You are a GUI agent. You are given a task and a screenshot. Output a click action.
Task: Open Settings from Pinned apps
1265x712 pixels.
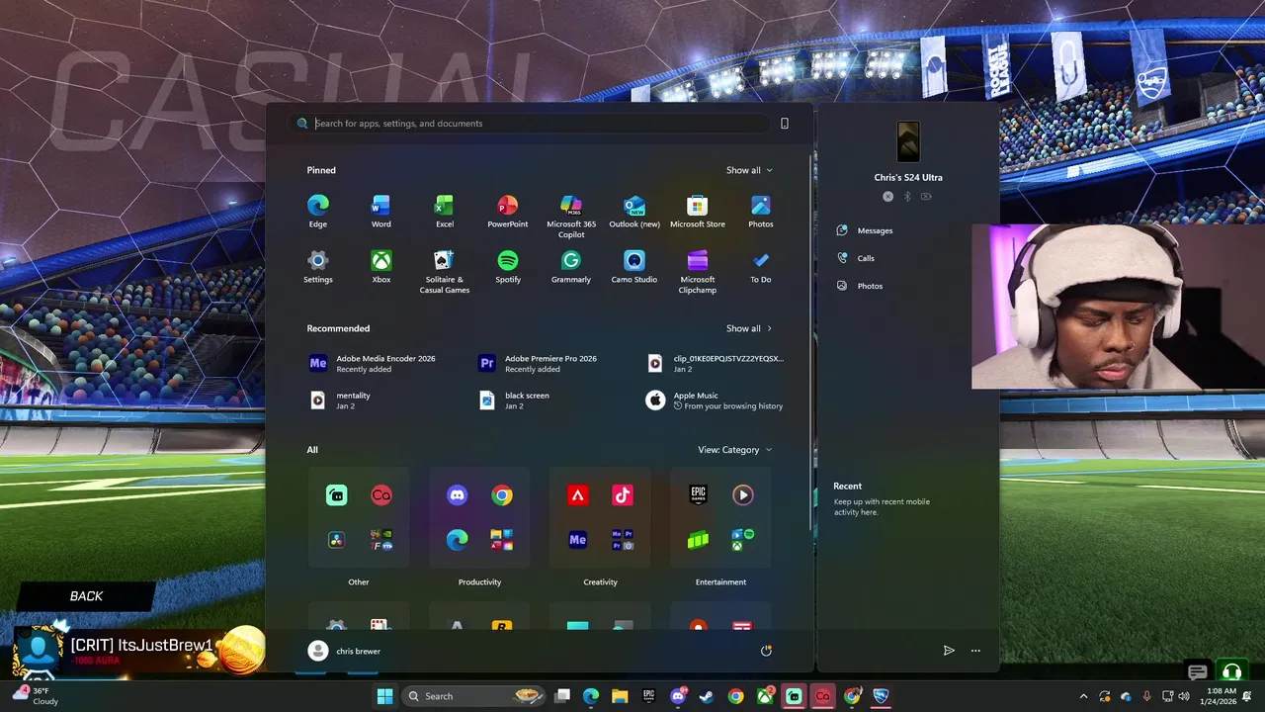317,266
